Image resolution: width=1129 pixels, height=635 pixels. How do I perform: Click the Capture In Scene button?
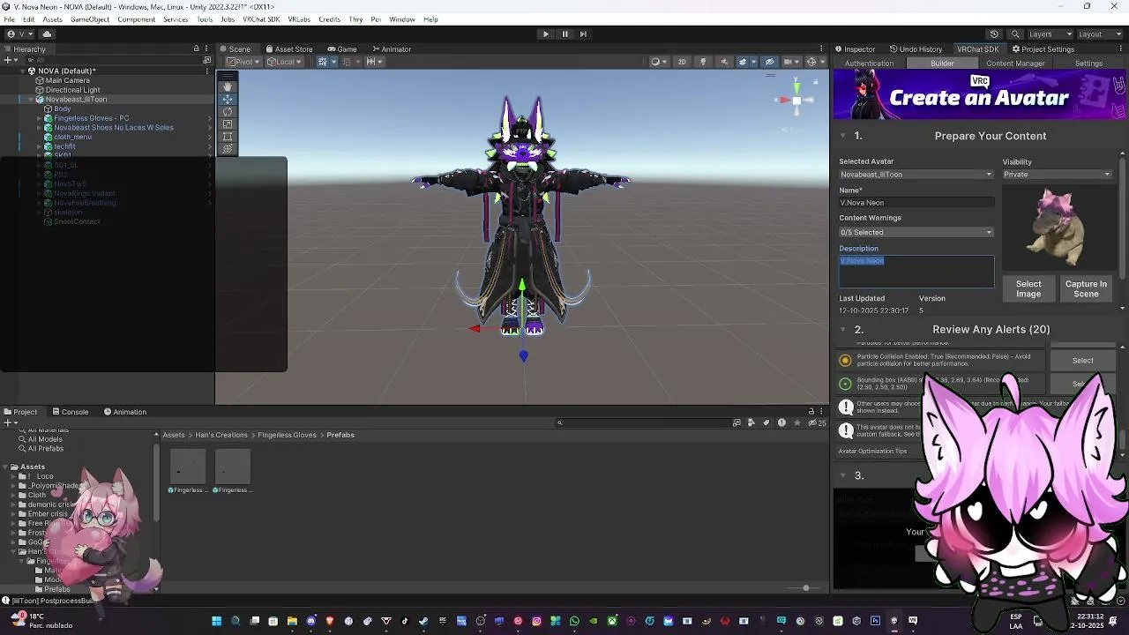point(1086,288)
